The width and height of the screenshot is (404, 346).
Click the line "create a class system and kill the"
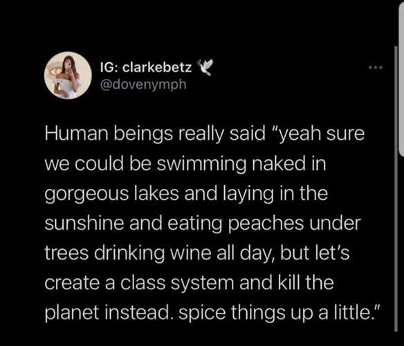[x=190, y=283]
